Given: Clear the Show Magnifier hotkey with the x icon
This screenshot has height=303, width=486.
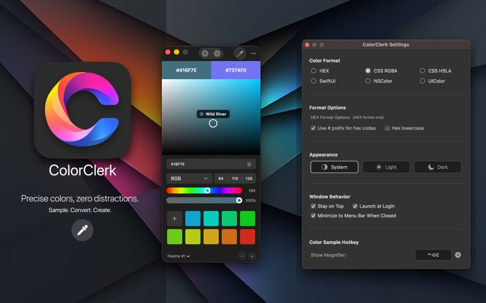Looking at the screenshot, I should (x=458, y=255).
